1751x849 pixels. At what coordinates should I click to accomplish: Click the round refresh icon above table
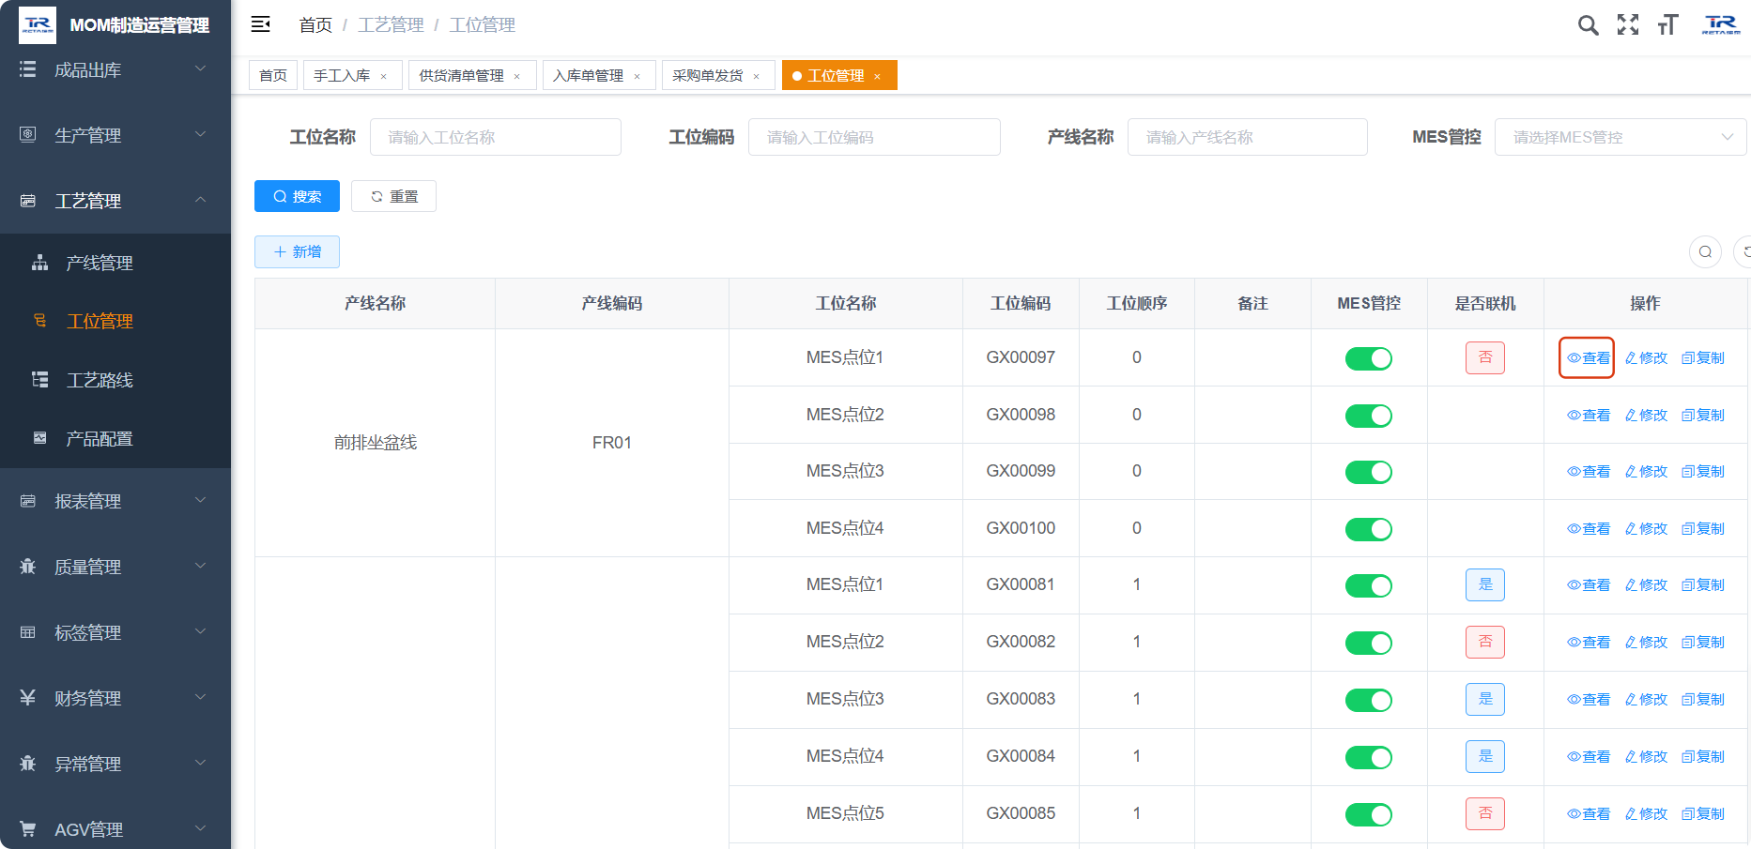1744,251
